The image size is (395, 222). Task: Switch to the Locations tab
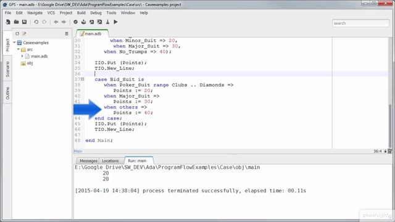pyautogui.click(x=110, y=160)
